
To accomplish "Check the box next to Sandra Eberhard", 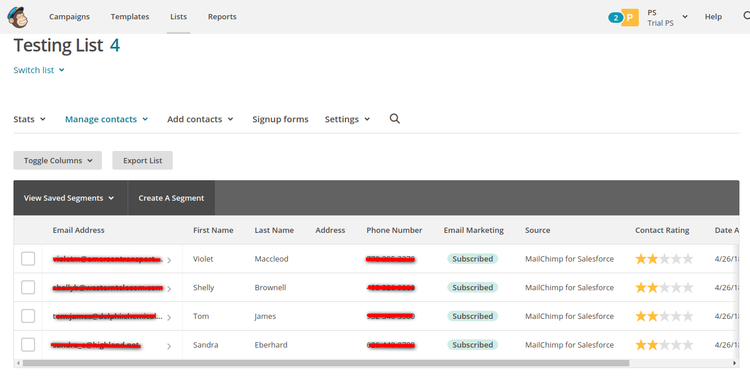I will (28, 345).
